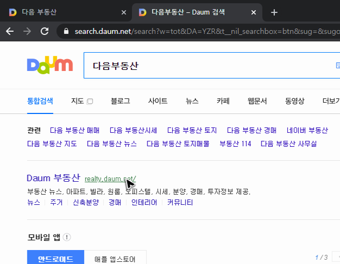Switch to the 애플 앱스토어 tab
The image size is (340, 264).
pyautogui.click(x=115, y=258)
